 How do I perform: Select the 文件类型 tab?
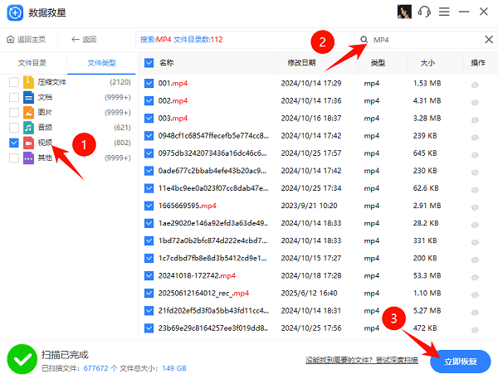click(x=100, y=62)
